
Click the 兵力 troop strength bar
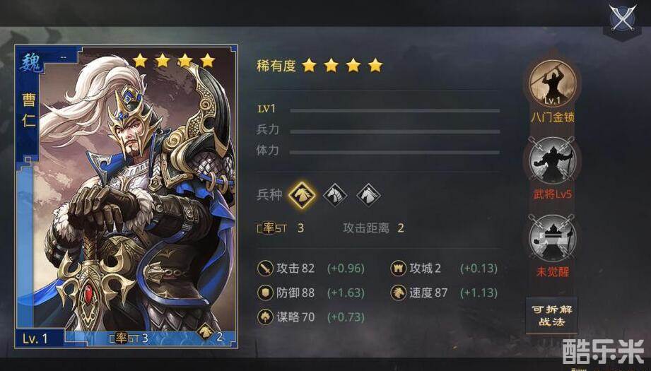tap(395, 131)
